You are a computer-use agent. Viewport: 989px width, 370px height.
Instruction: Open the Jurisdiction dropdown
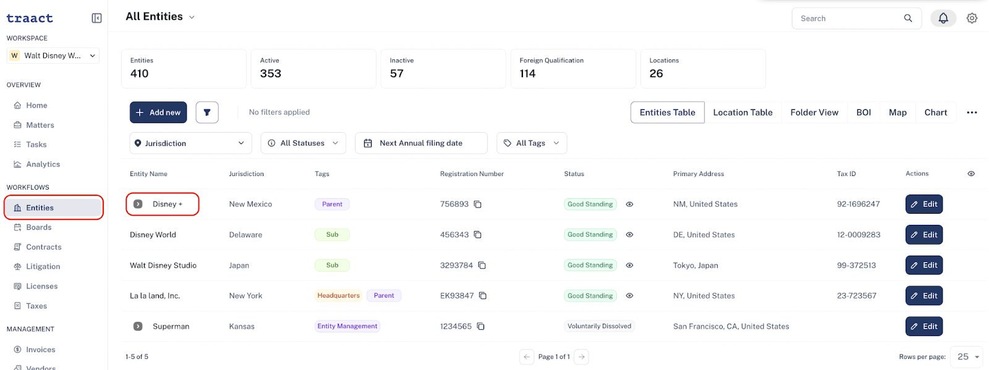191,143
